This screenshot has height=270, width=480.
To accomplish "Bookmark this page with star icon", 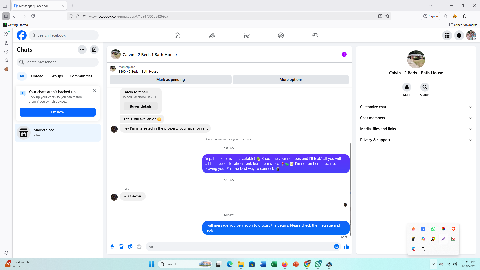I will (387, 16).
